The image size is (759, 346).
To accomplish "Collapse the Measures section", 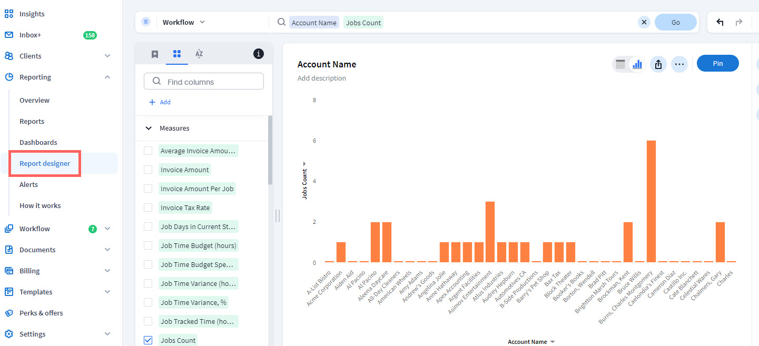I will [149, 128].
